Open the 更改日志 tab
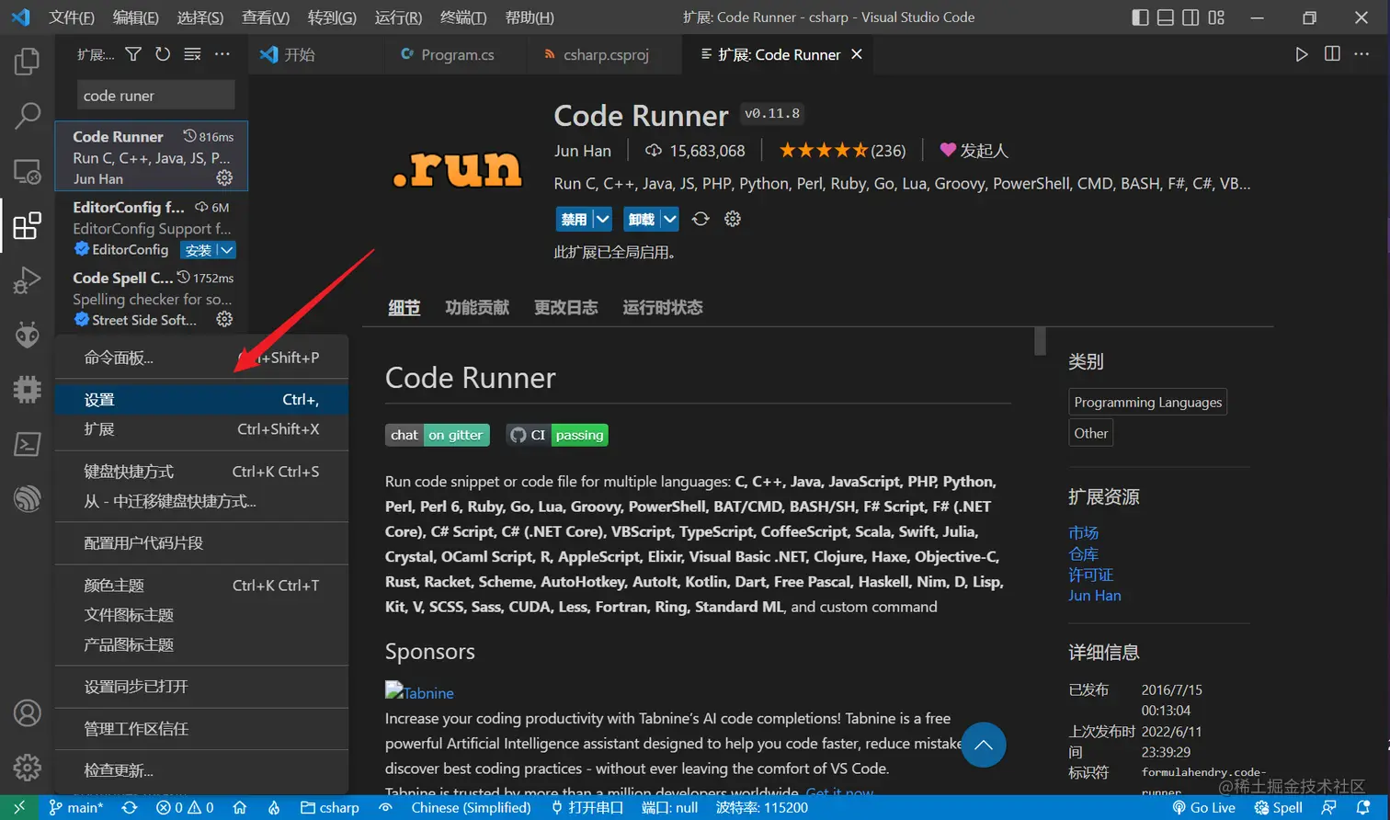Viewport: 1390px width, 820px height. (x=566, y=307)
